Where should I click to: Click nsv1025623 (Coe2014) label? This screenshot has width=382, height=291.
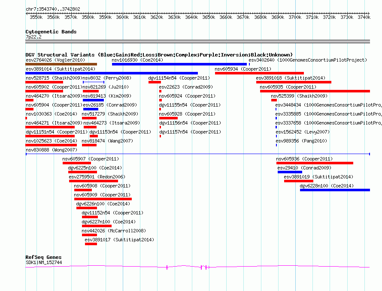pos(52,141)
